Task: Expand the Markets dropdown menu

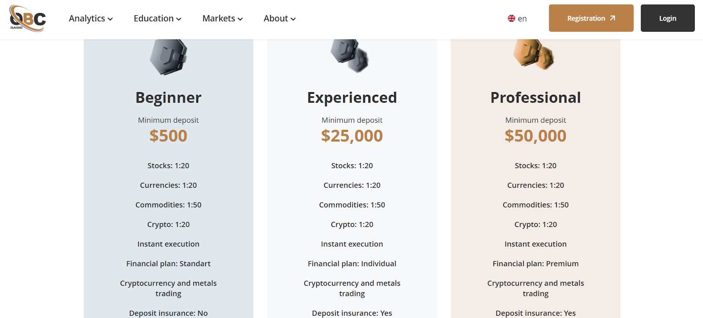Action: click(222, 18)
